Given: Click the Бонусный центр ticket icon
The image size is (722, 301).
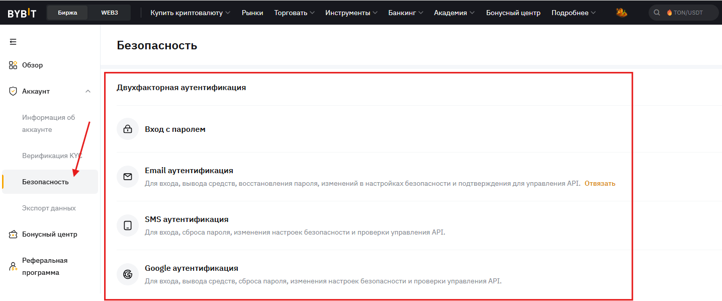Looking at the screenshot, I should click(x=14, y=234).
